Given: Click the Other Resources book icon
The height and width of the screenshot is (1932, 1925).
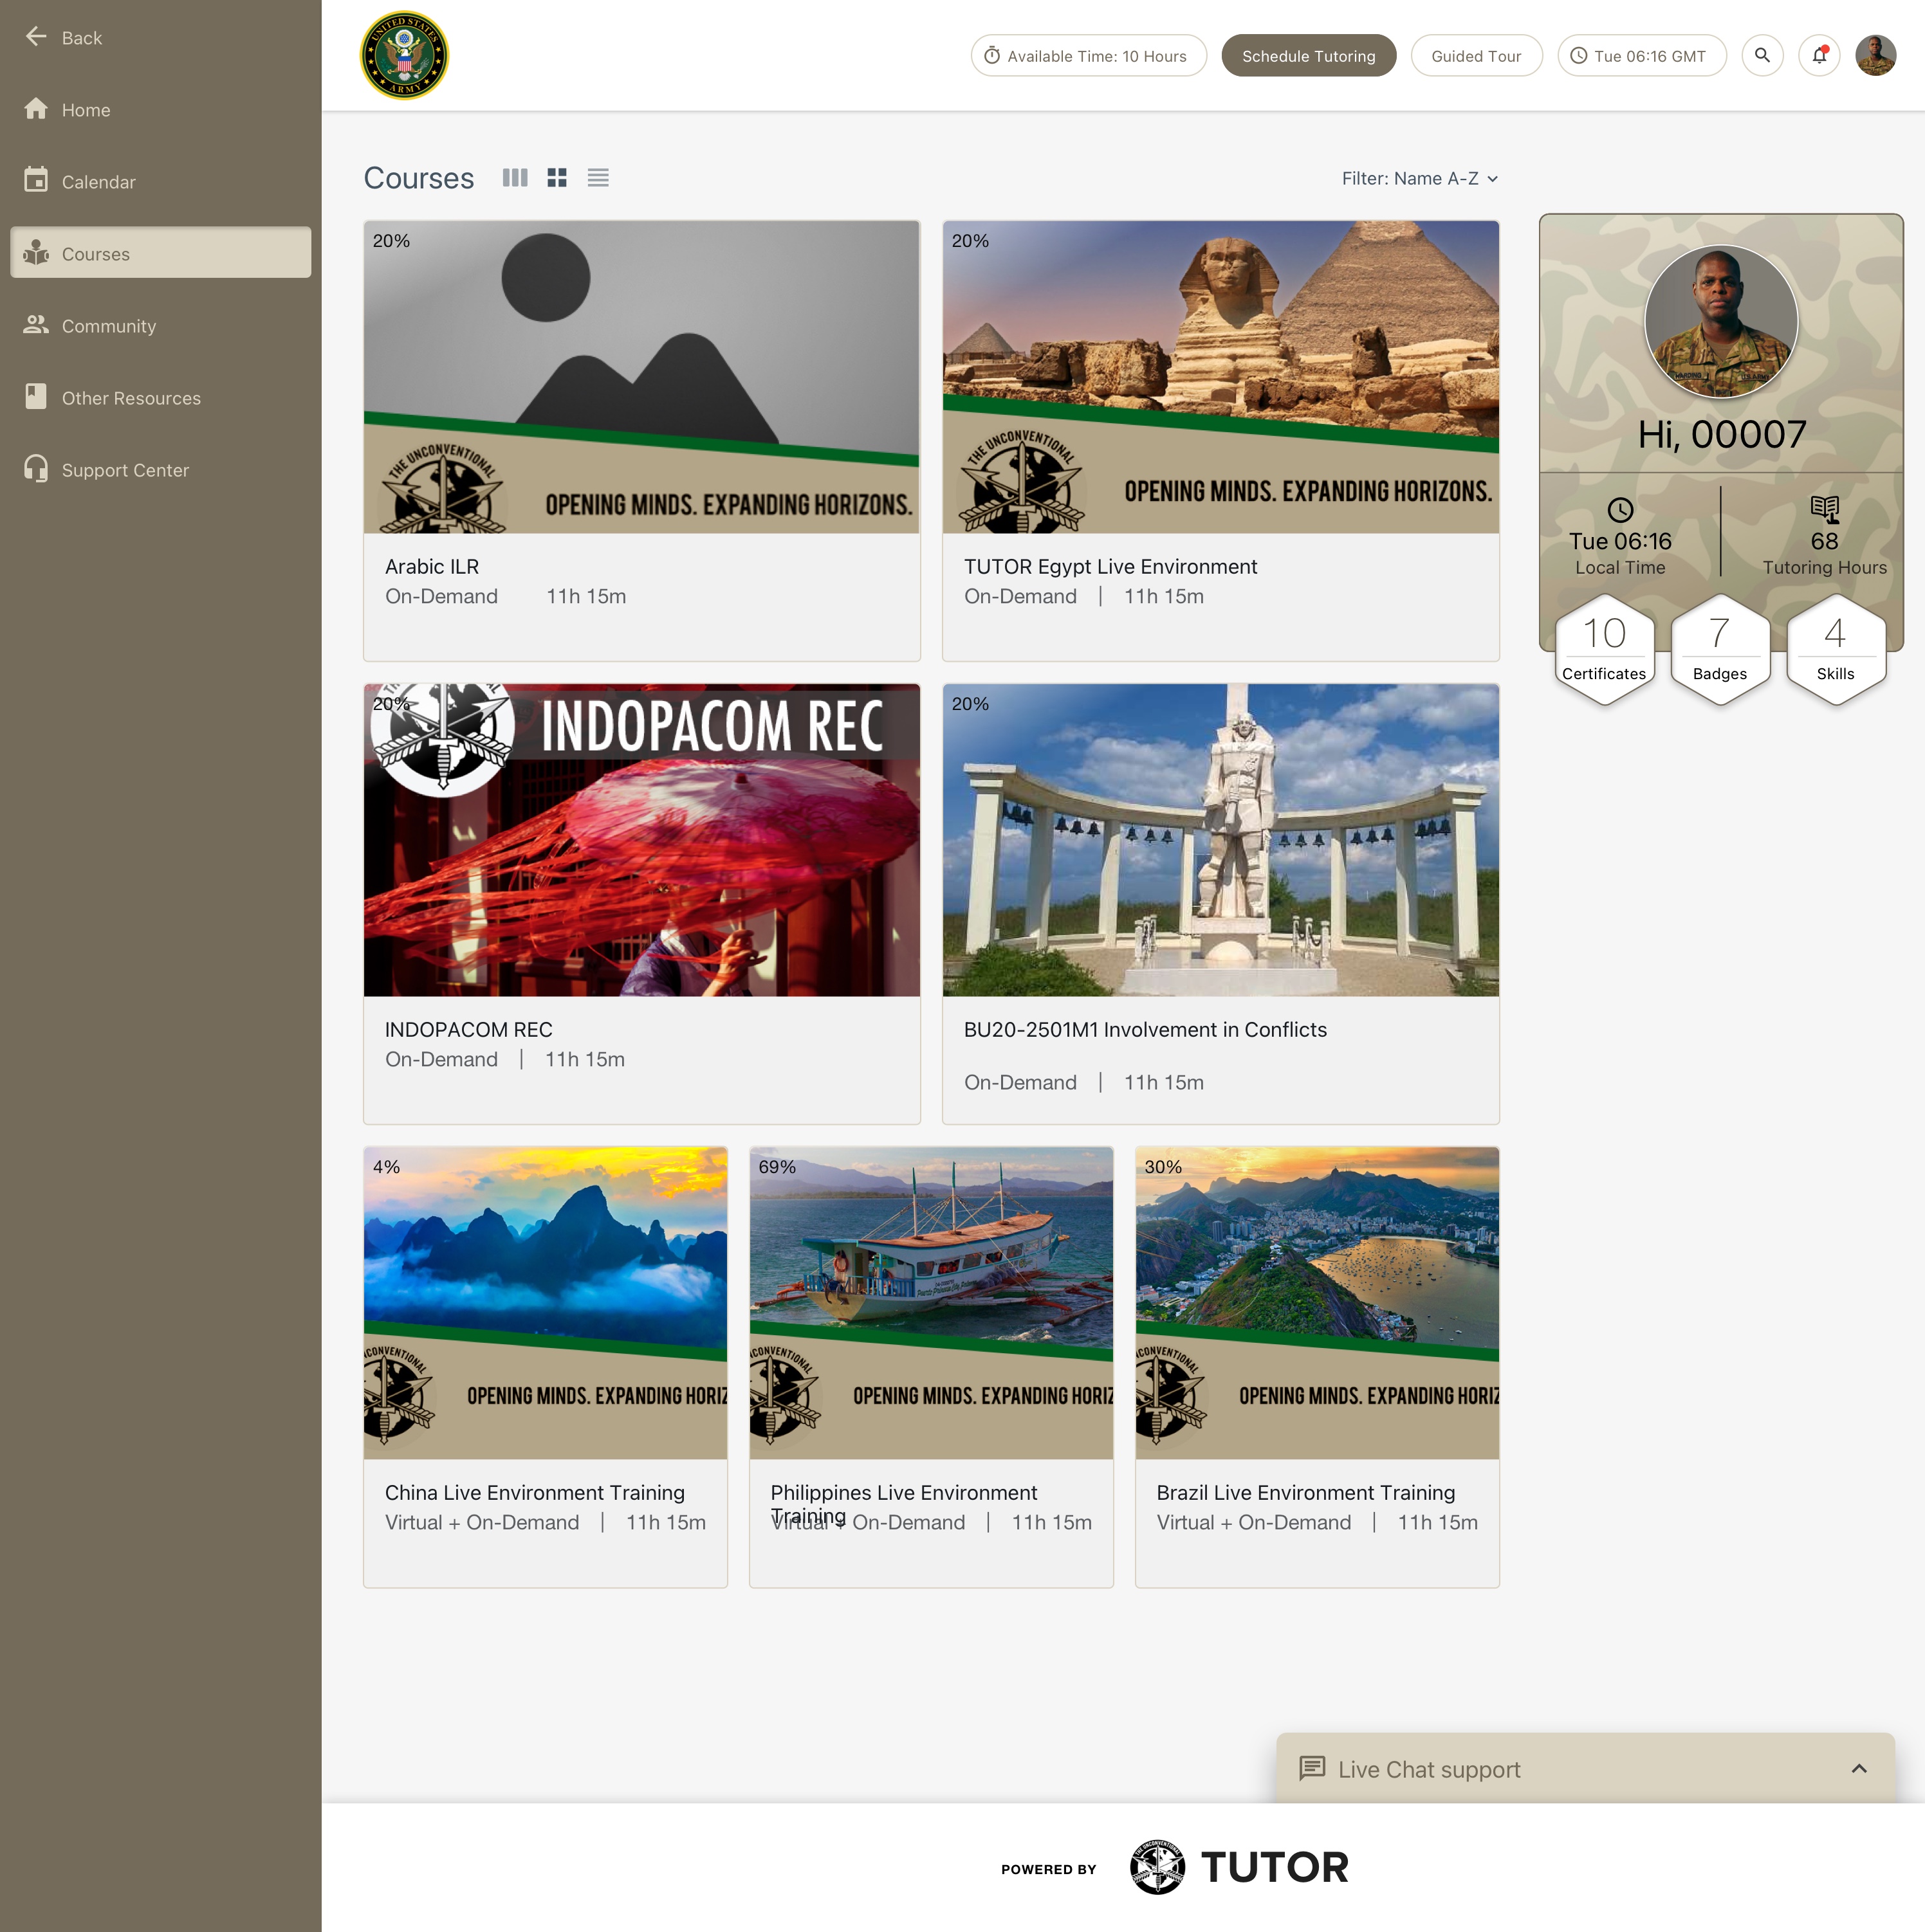Looking at the screenshot, I should click(x=36, y=397).
